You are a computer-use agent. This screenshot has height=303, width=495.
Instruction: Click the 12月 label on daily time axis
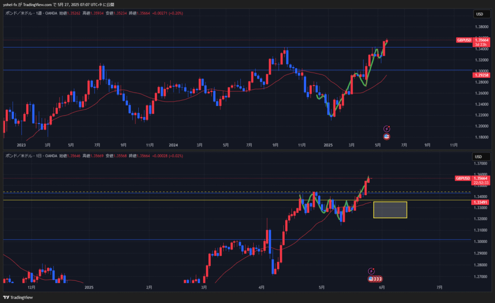pyautogui.click(x=31, y=287)
